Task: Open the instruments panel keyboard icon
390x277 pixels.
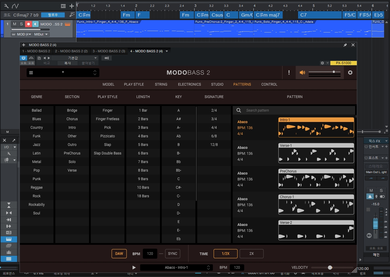Action: (9, 239)
